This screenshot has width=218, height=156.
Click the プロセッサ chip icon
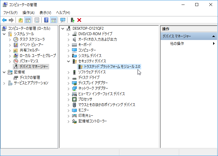tap(74, 99)
